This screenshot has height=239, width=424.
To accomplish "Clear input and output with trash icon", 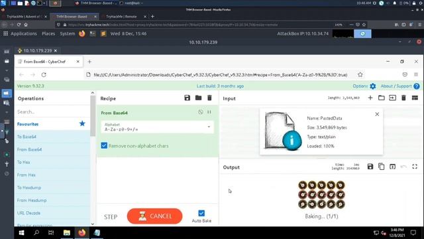I will 403,98.
